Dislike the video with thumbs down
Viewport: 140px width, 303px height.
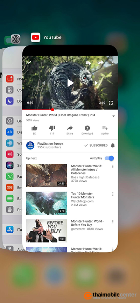pos(52,128)
